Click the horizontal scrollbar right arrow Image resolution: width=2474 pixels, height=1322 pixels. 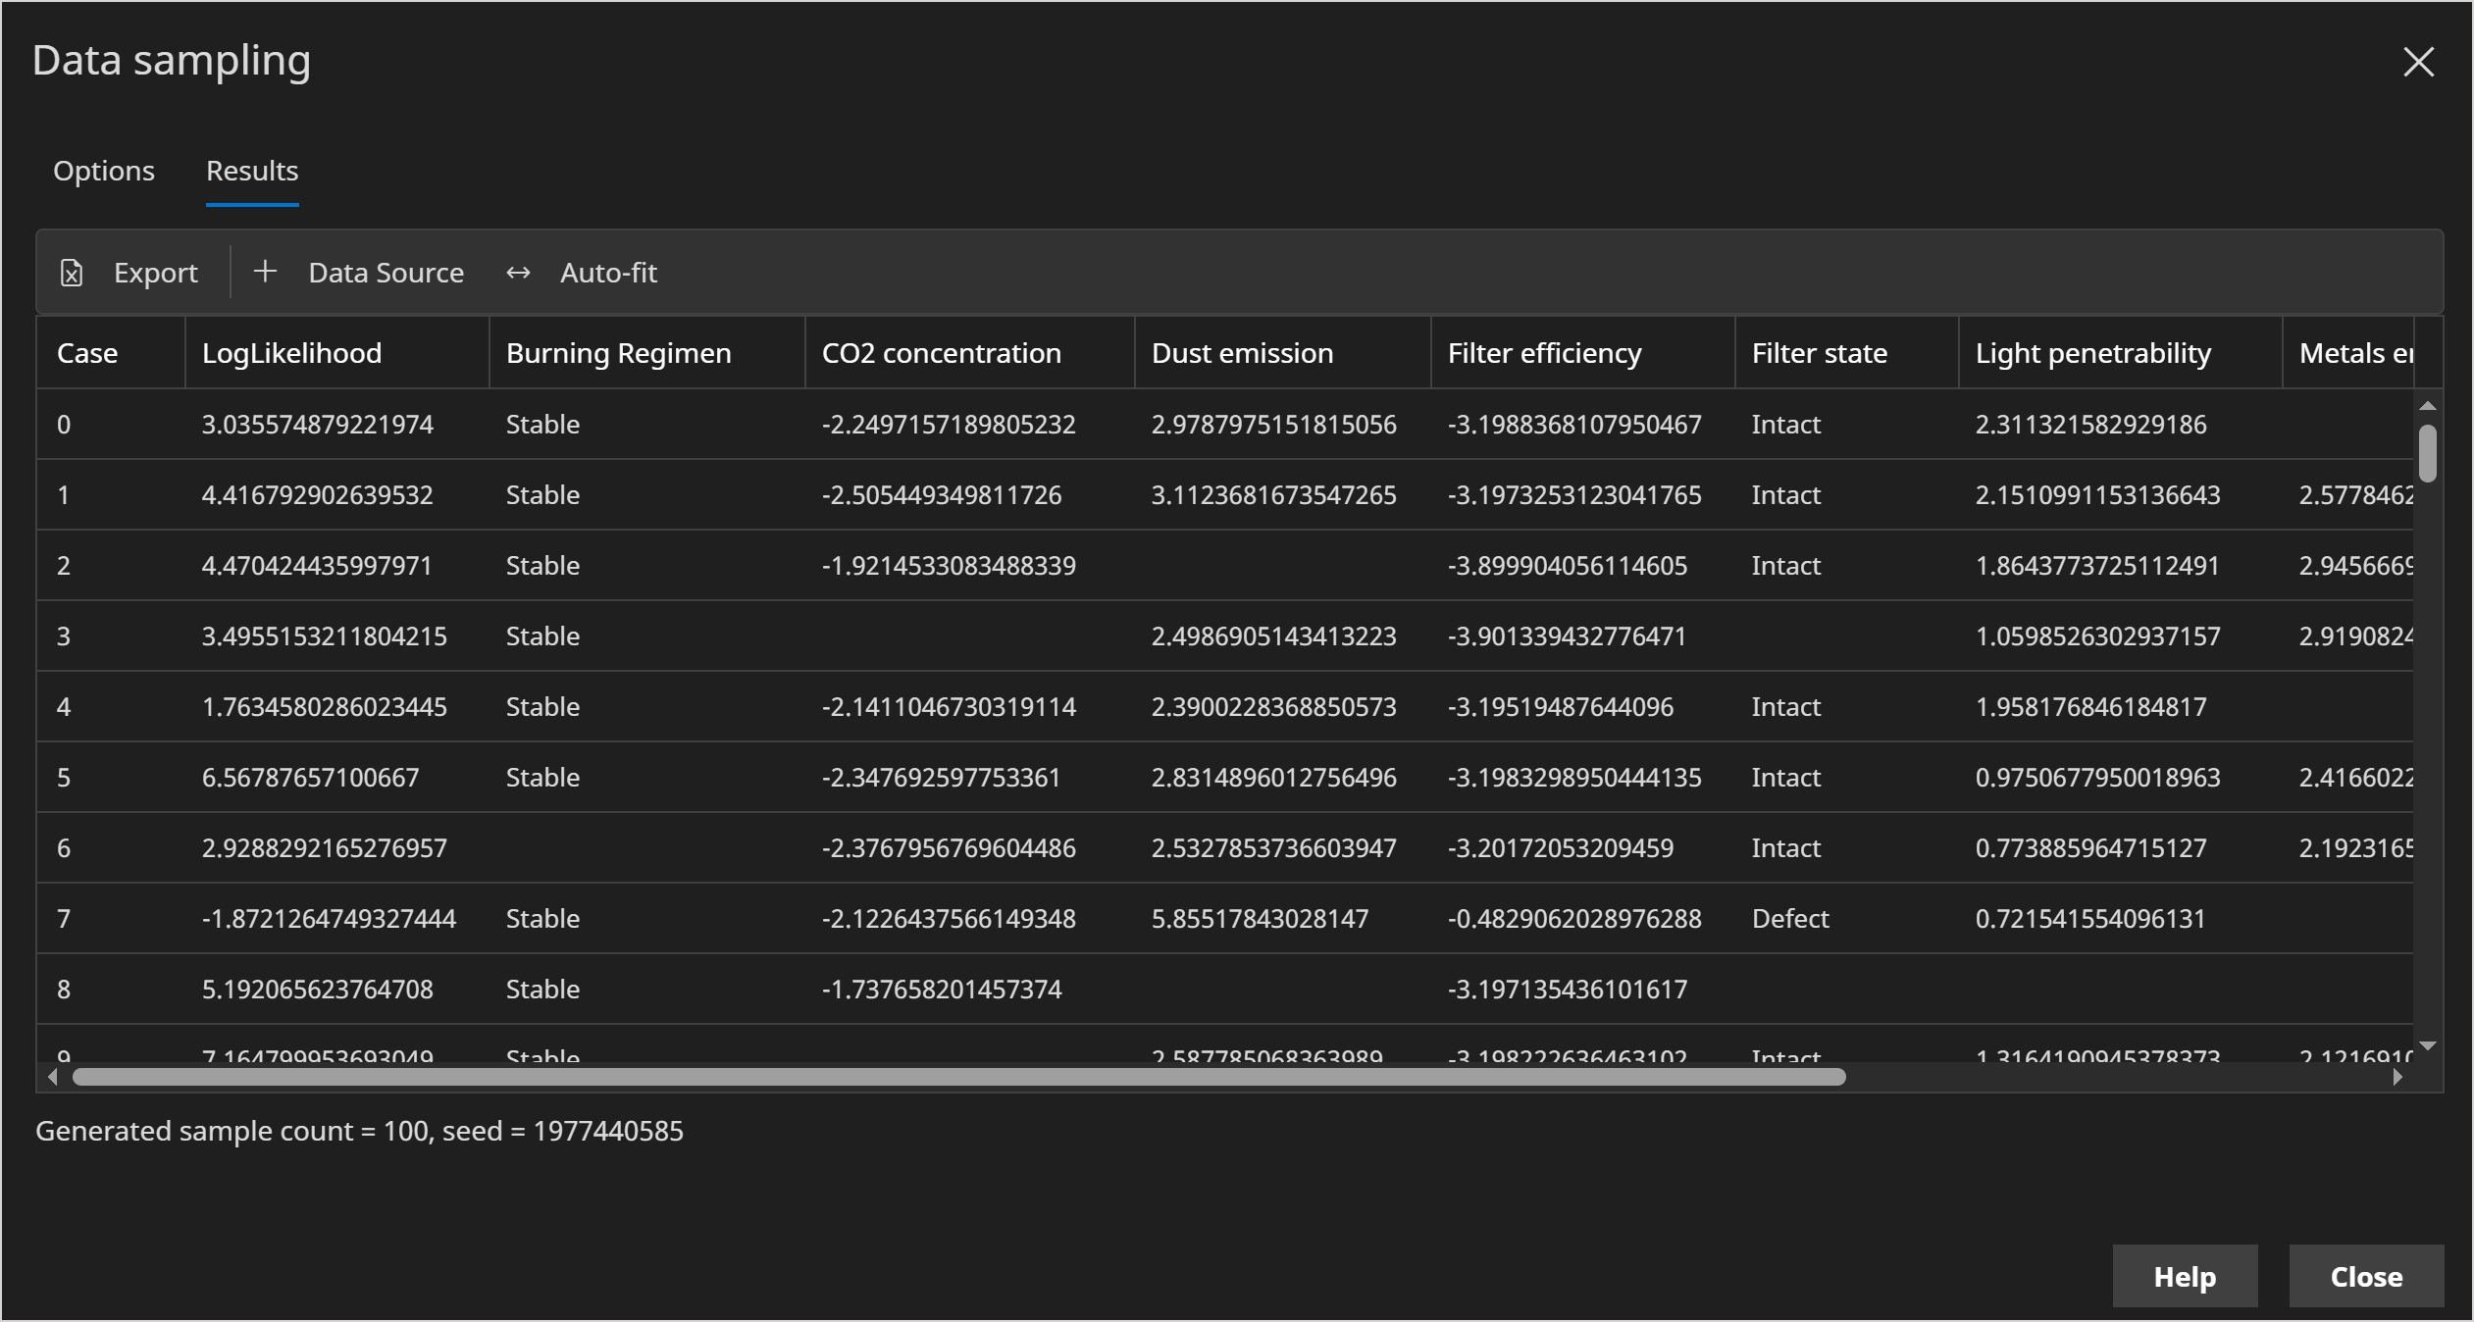(x=2397, y=1077)
